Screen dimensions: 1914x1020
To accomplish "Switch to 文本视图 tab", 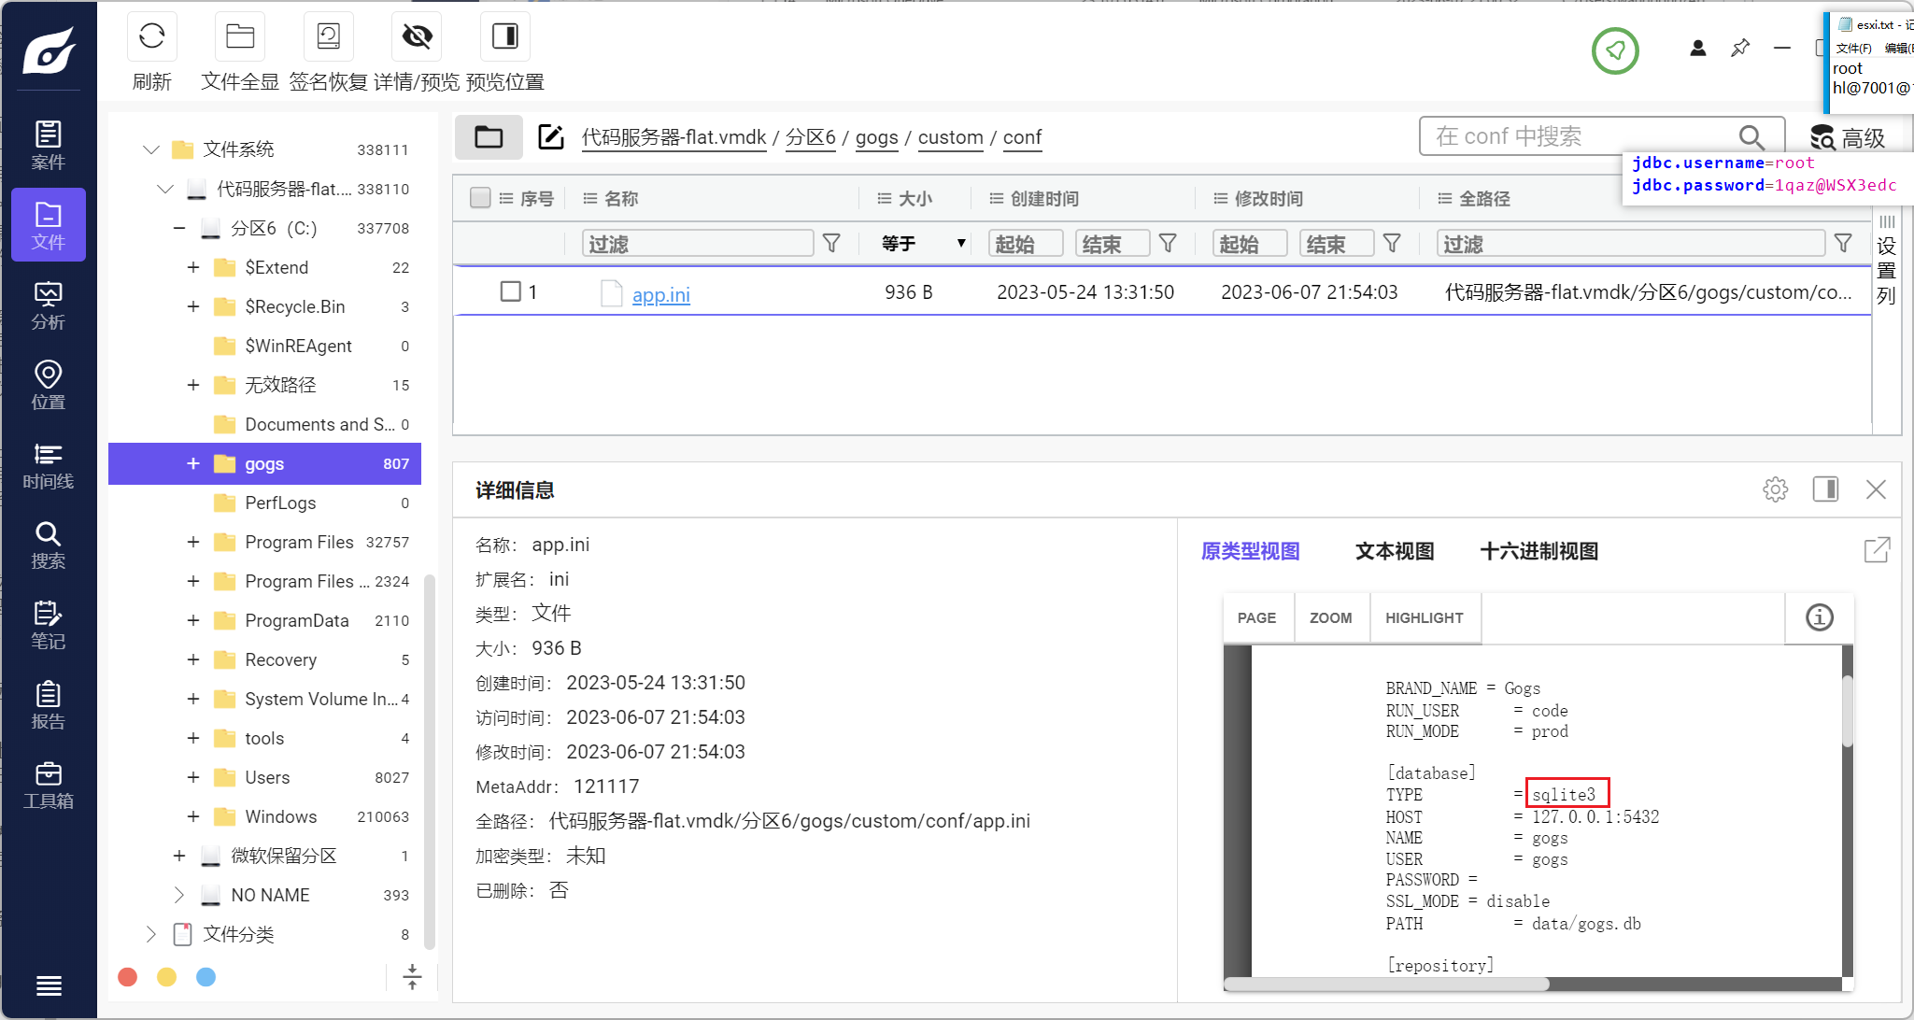I will click(1395, 551).
